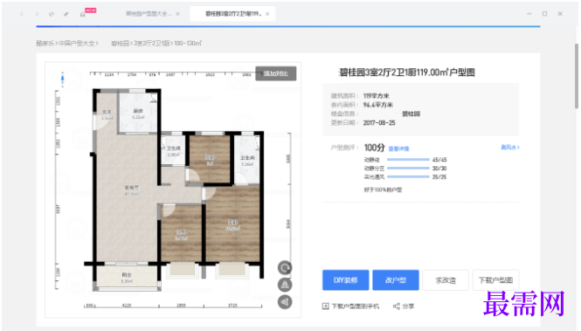Click the 下载户型图 button
The height and width of the screenshot is (331, 581).
[x=495, y=279]
